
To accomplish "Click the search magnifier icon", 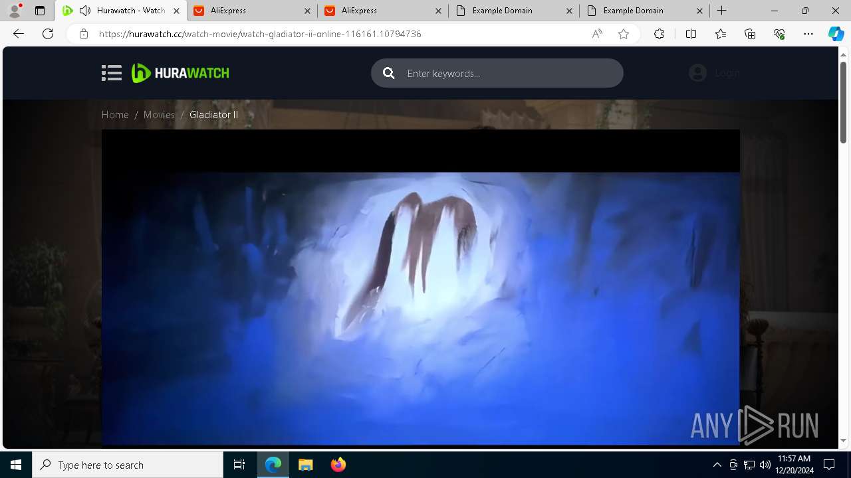I will 389,73.
